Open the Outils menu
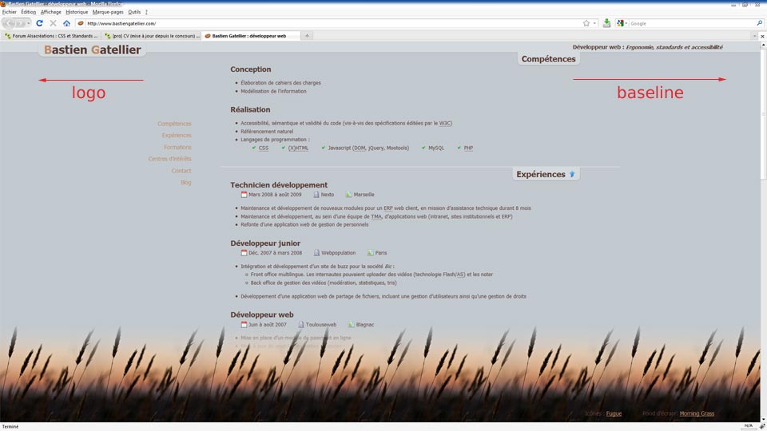The image size is (767, 431). [x=134, y=12]
